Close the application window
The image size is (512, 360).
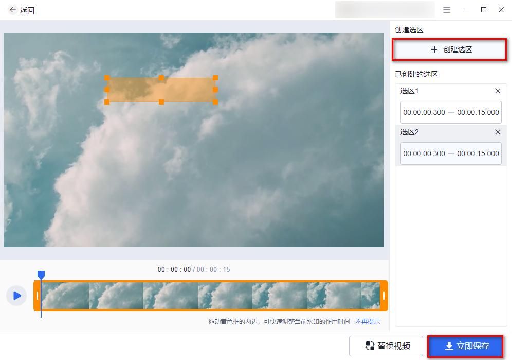pyautogui.click(x=501, y=10)
